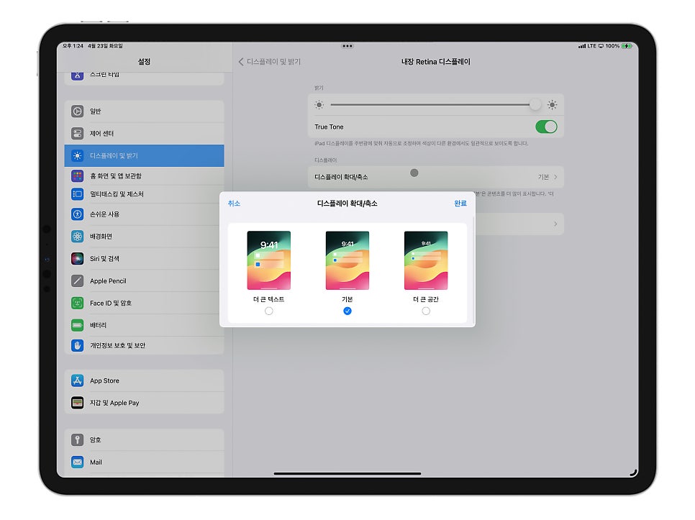Toggle the True Tone switch
The image size is (695, 520).
tap(546, 127)
